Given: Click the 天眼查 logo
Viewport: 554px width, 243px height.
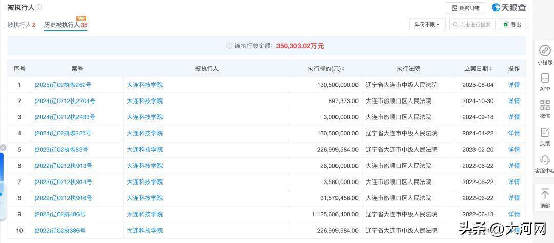Looking at the screenshot, I should click(509, 8).
